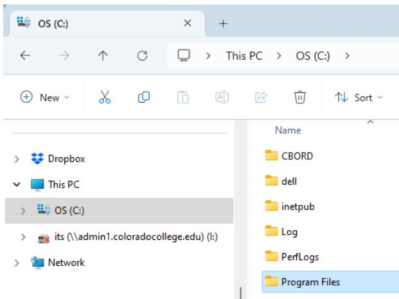Select its (\\admin1.coloradocollege.edu) (I:) drive

click(x=136, y=237)
